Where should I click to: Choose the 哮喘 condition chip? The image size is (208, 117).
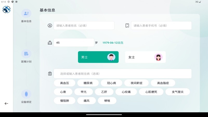107,101
